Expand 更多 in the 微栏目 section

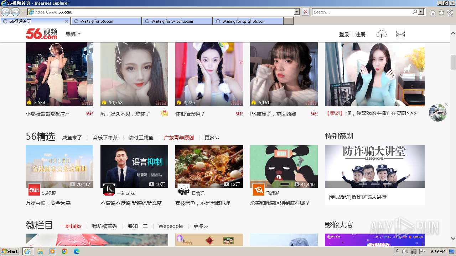[x=201, y=226]
